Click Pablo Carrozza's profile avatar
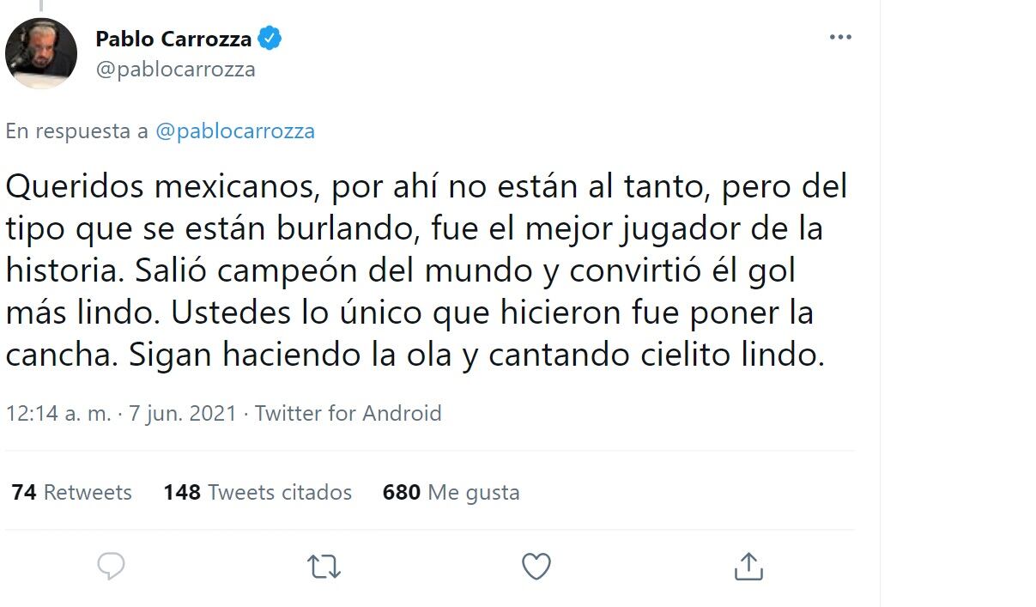The height and width of the screenshot is (607, 1036). click(41, 53)
